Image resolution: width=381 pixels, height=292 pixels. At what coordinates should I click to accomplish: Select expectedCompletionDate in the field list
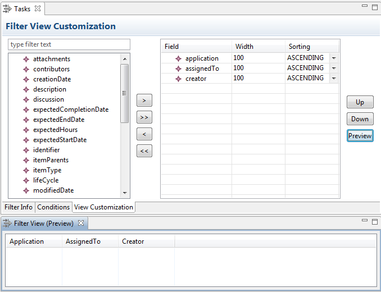click(71, 109)
